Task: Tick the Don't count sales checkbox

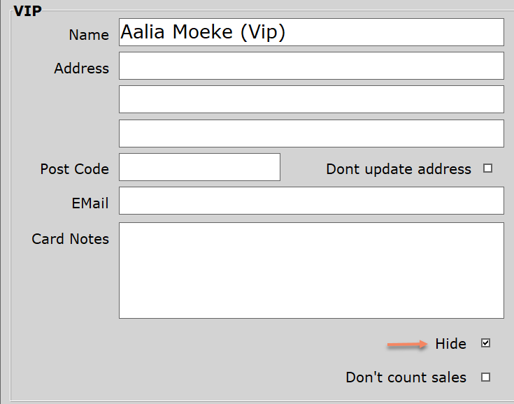Action: 486,377
